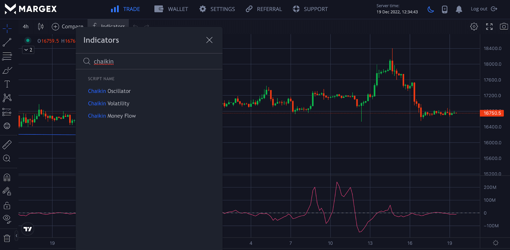
Task: Take a chart snapshot with camera icon
Action: coord(504,26)
